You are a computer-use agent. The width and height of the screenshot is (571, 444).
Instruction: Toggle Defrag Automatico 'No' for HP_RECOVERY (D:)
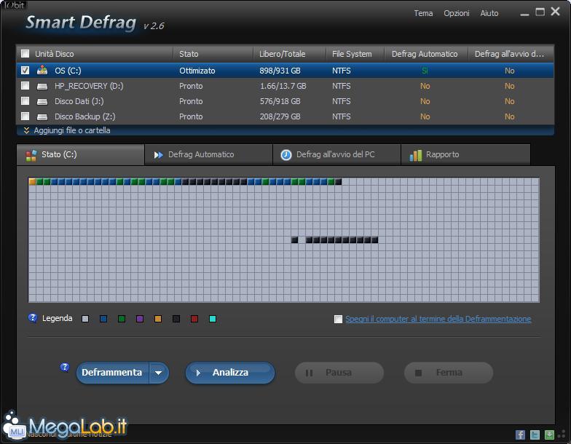tap(425, 86)
